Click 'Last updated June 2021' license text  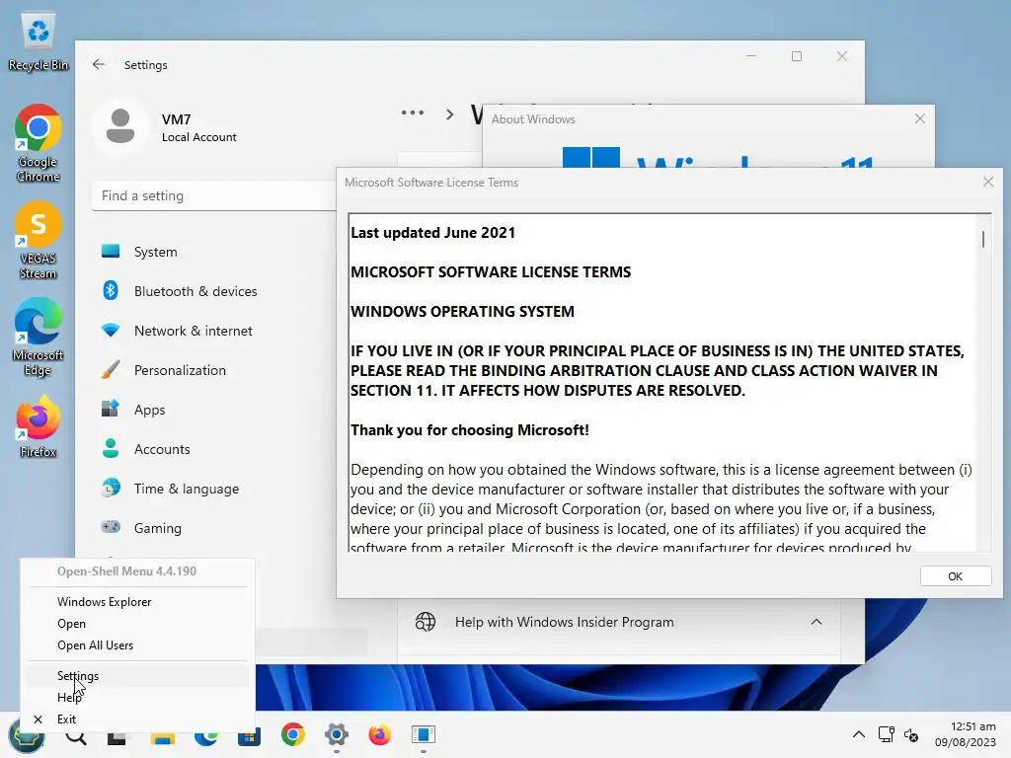click(432, 233)
